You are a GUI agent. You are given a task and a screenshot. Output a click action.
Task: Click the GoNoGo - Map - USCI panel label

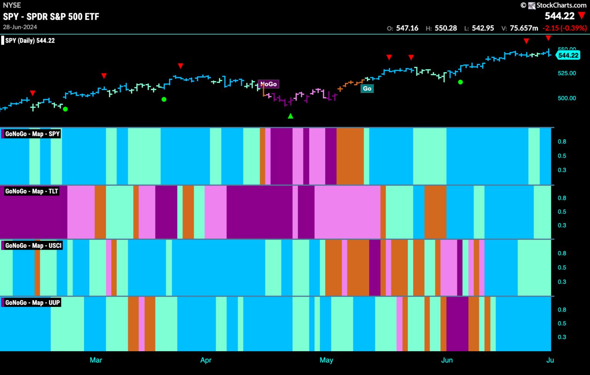coord(33,246)
